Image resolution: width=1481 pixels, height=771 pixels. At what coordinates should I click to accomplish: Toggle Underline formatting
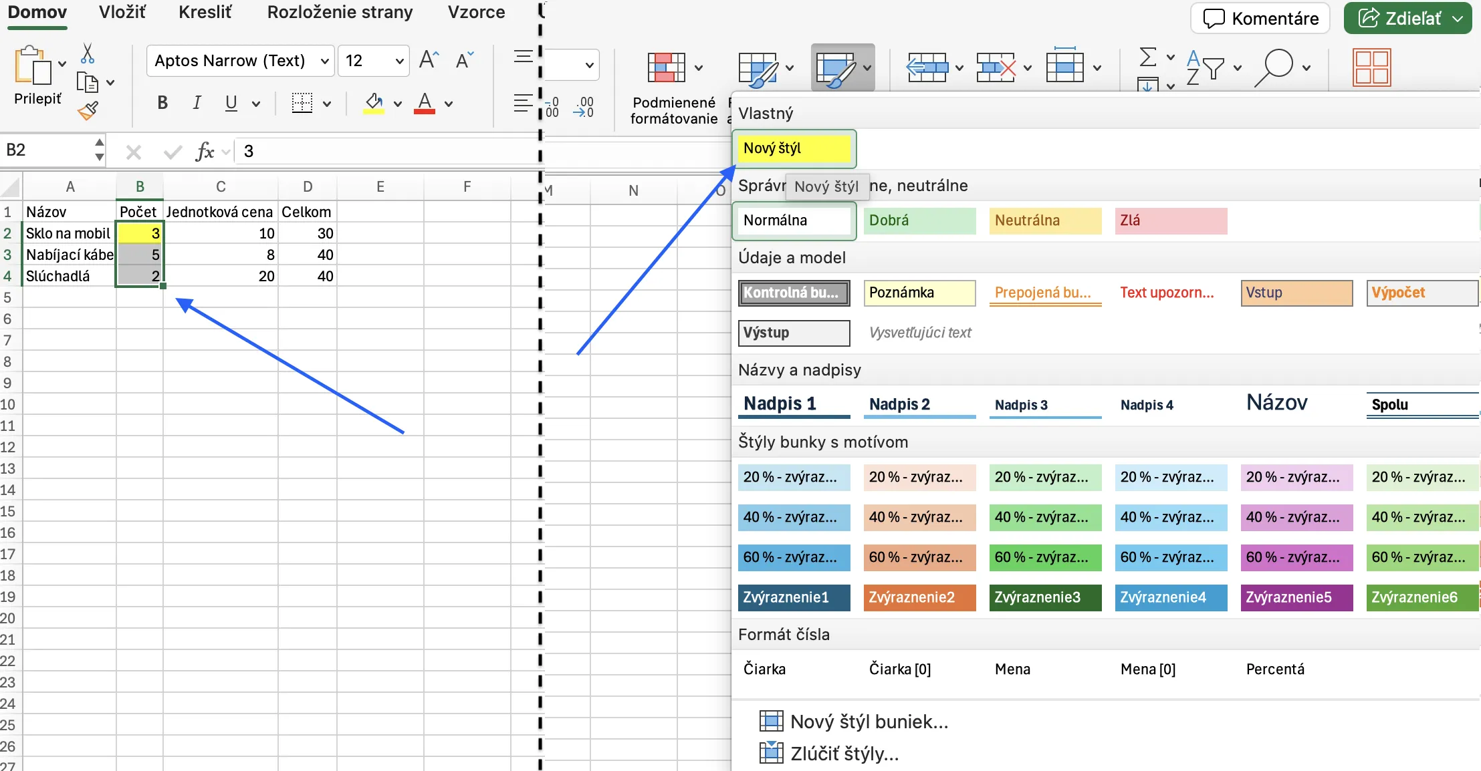click(x=231, y=103)
